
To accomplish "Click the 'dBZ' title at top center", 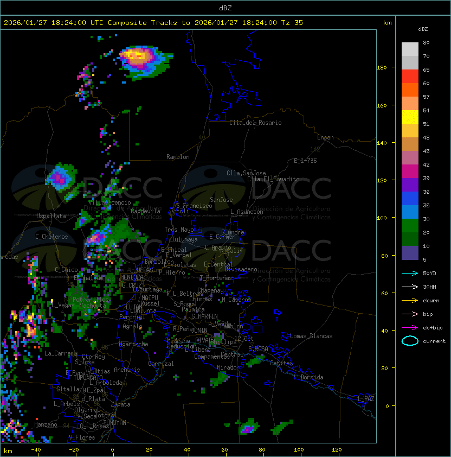I will [225, 8].
